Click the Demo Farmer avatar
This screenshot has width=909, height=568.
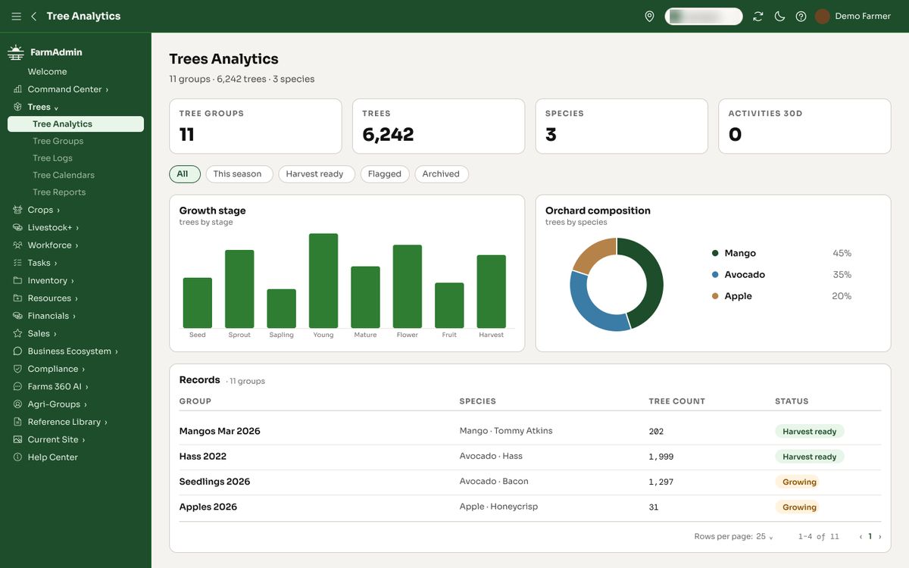823,16
